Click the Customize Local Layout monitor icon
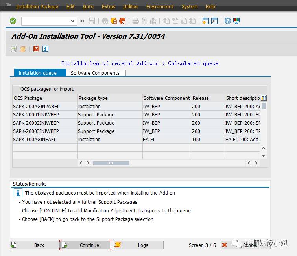This screenshot has height=256, width=297. point(236,21)
